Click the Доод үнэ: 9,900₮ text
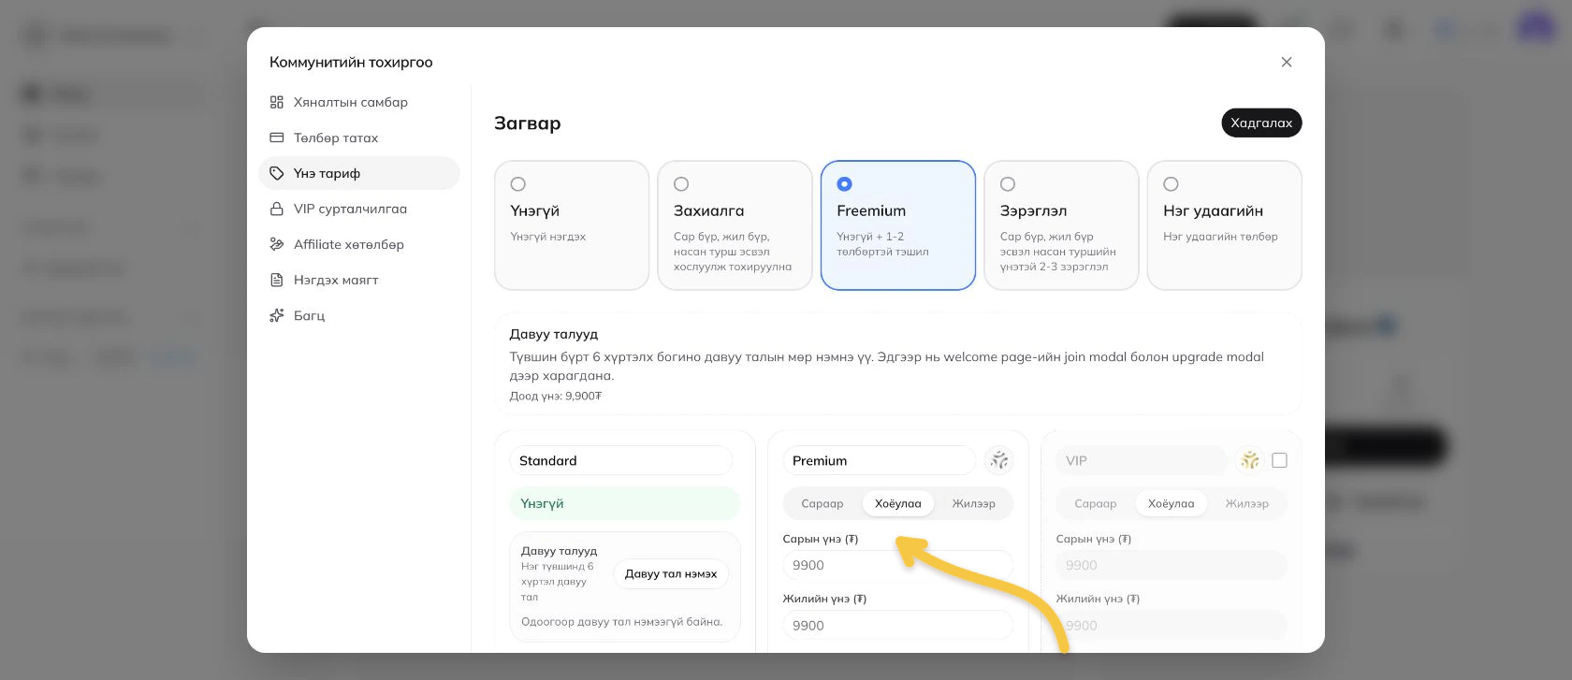Screen dimensions: 1572x680 tap(555, 396)
